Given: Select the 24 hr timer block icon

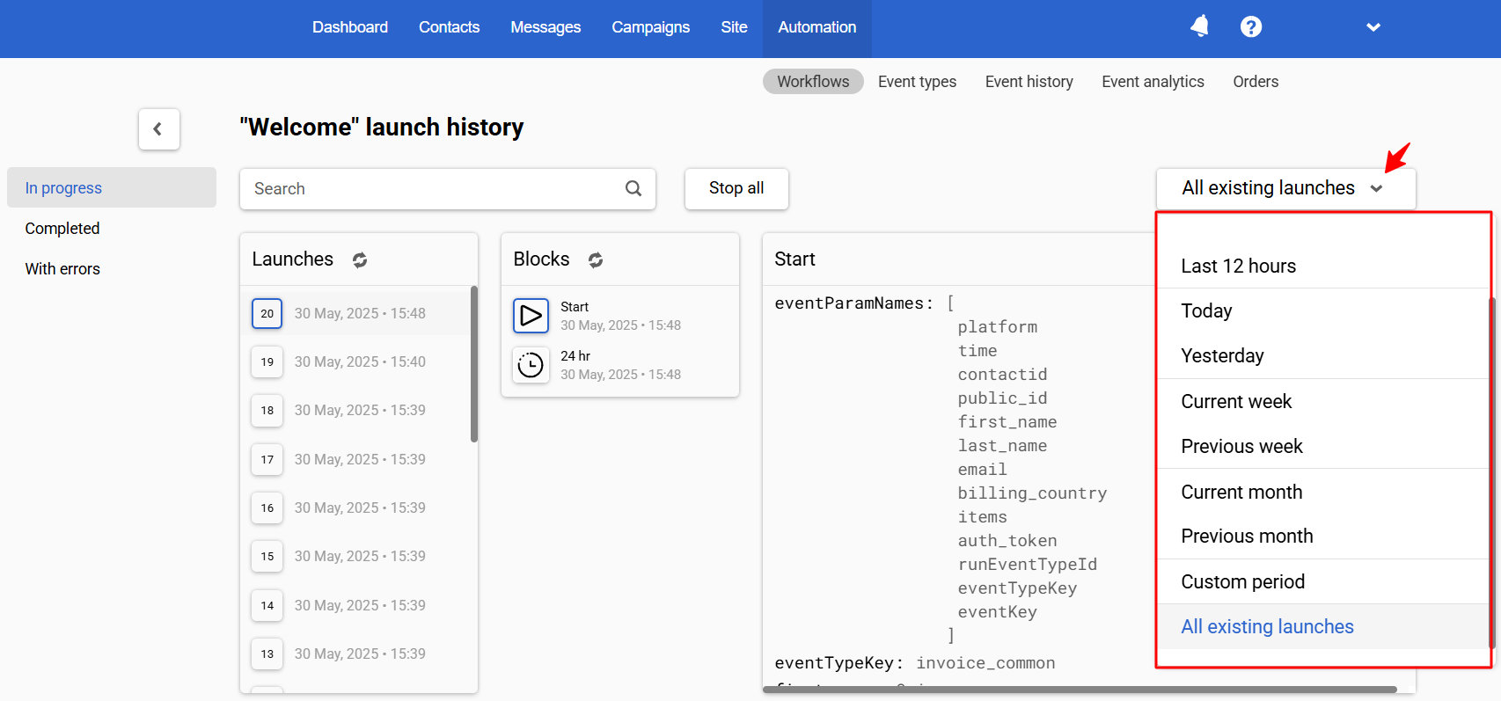Looking at the screenshot, I should 531,364.
